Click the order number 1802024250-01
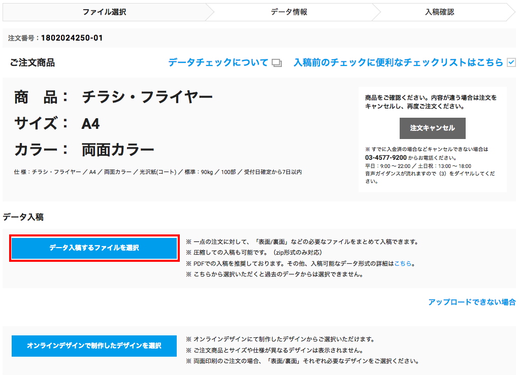The height and width of the screenshot is (378, 519). (x=72, y=38)
